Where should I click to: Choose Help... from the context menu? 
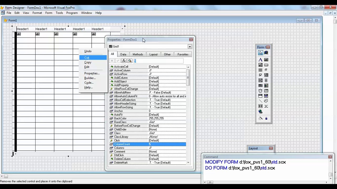(x=93, y=87)
